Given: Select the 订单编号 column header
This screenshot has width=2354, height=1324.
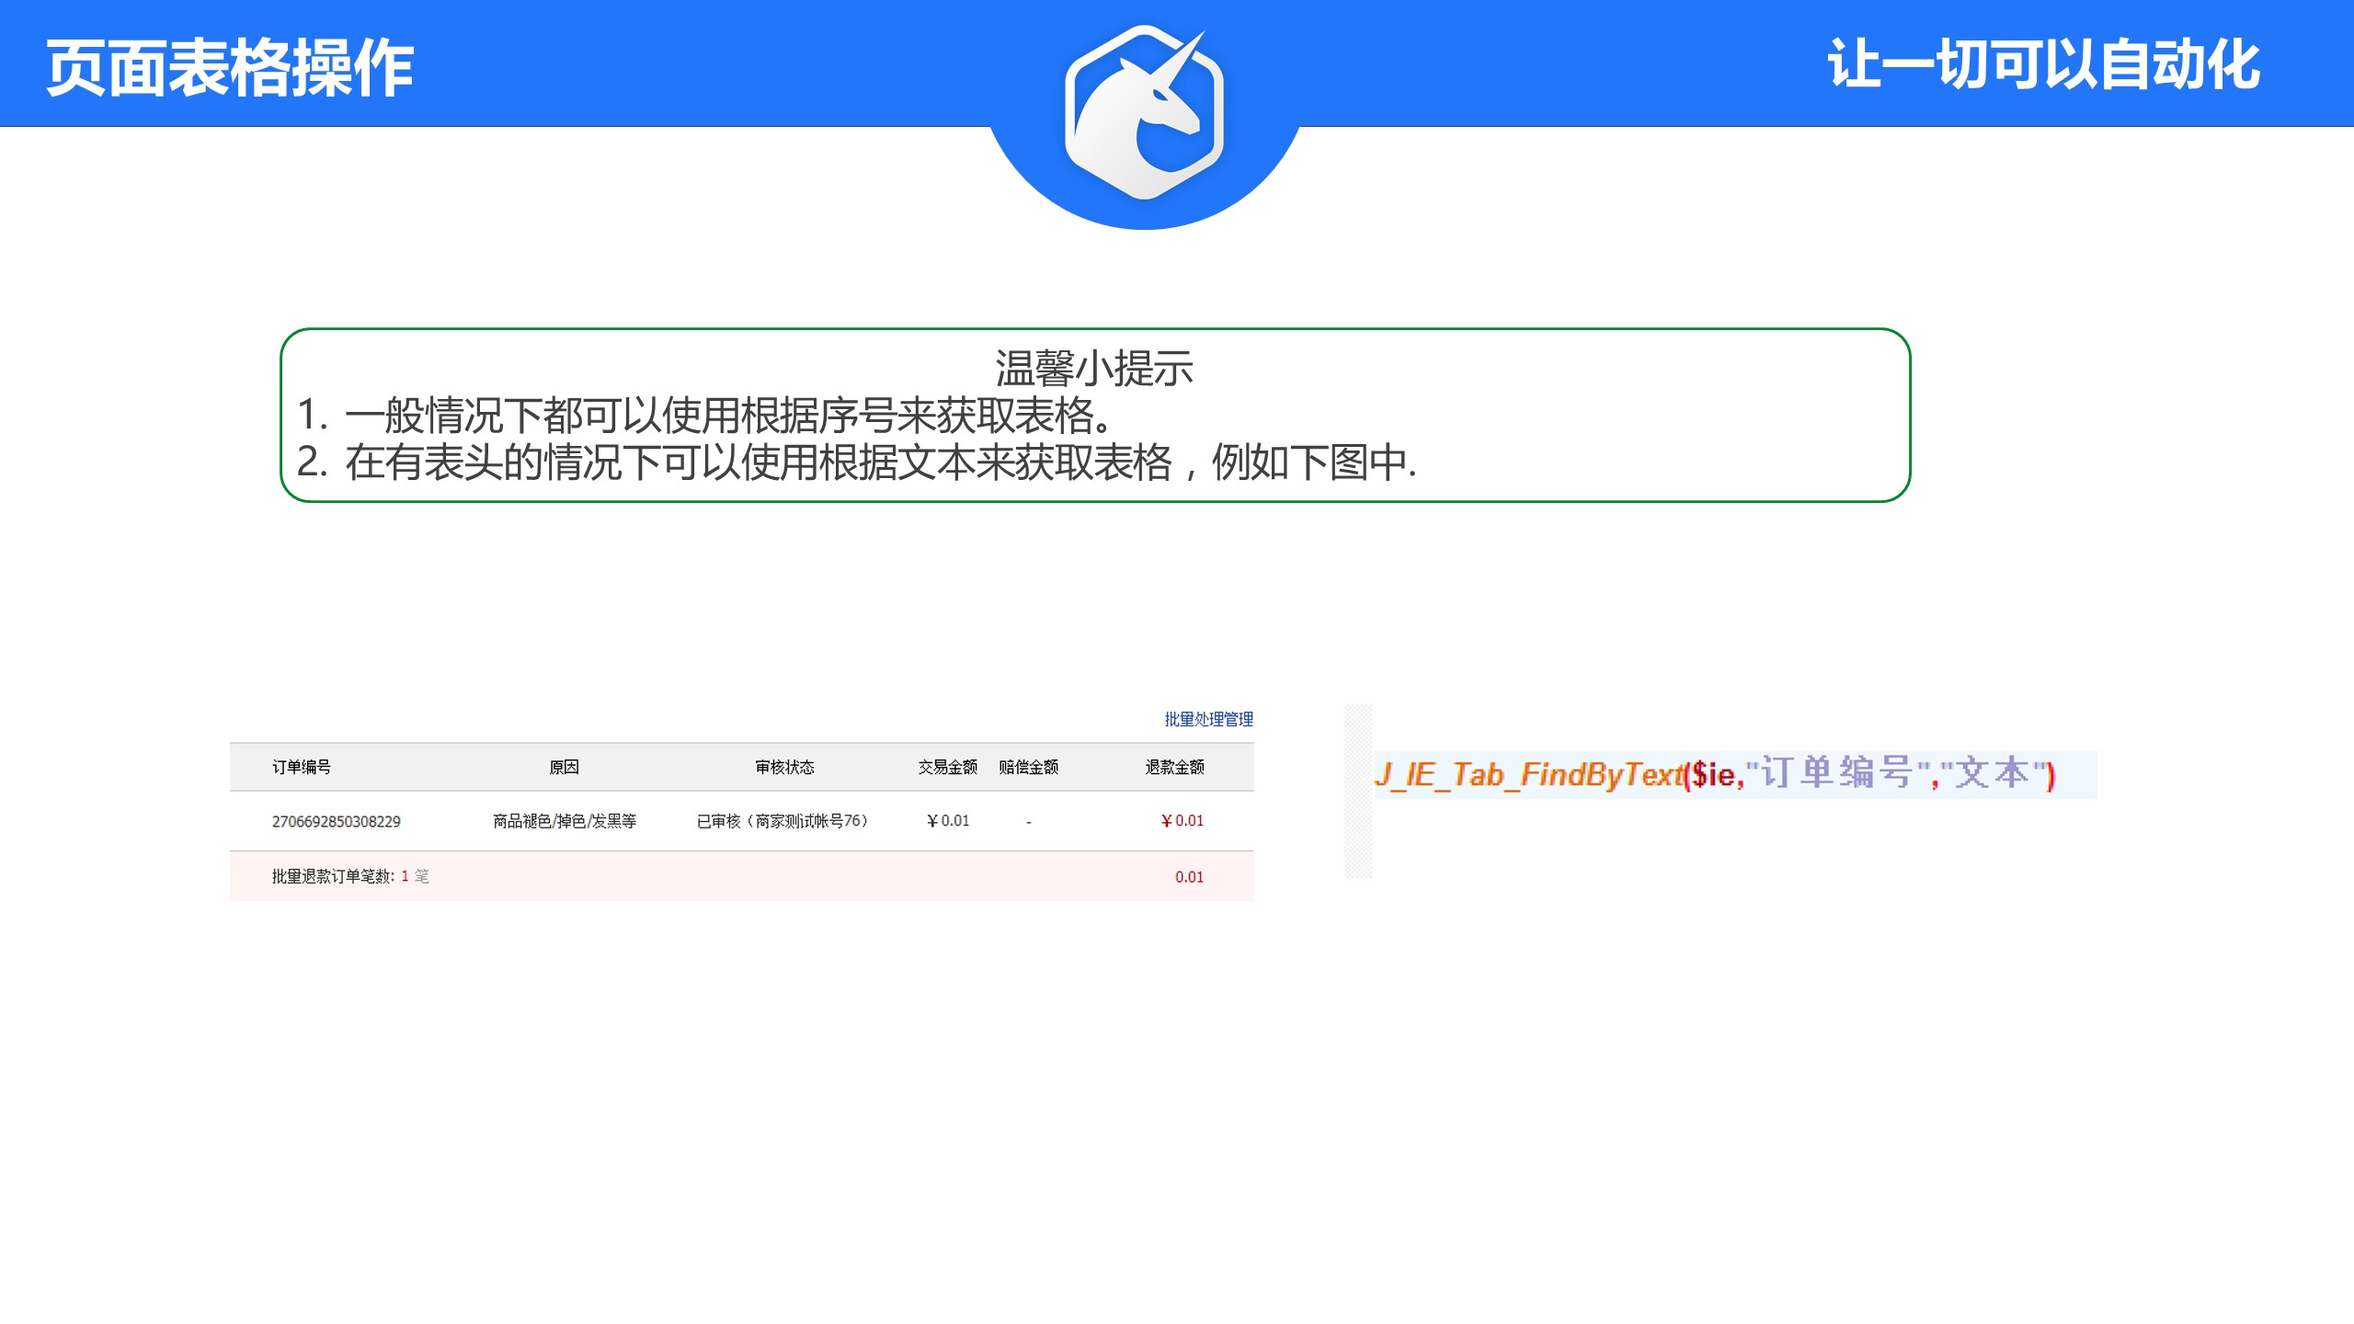Looking at the screenshot, I should coord(301,767).
